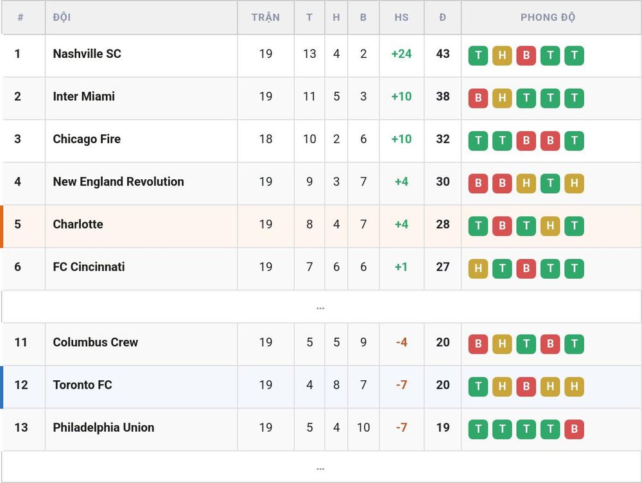Click Columbus Crew's yellow H form badge
Viewport: 642px width, 483px height.
point(502,344)
